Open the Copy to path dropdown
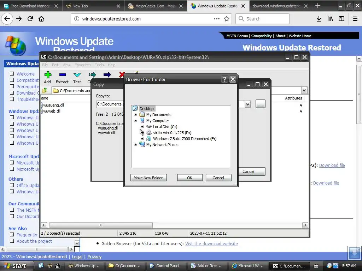The height and width of the screenshot is (271, 362). [x=247, y=104]
